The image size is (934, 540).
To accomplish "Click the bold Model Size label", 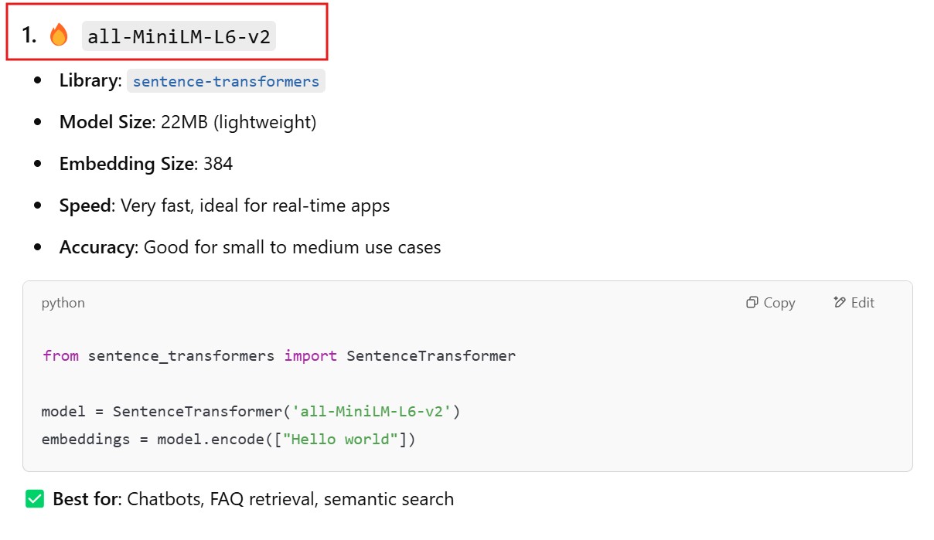I will [104, 122].
